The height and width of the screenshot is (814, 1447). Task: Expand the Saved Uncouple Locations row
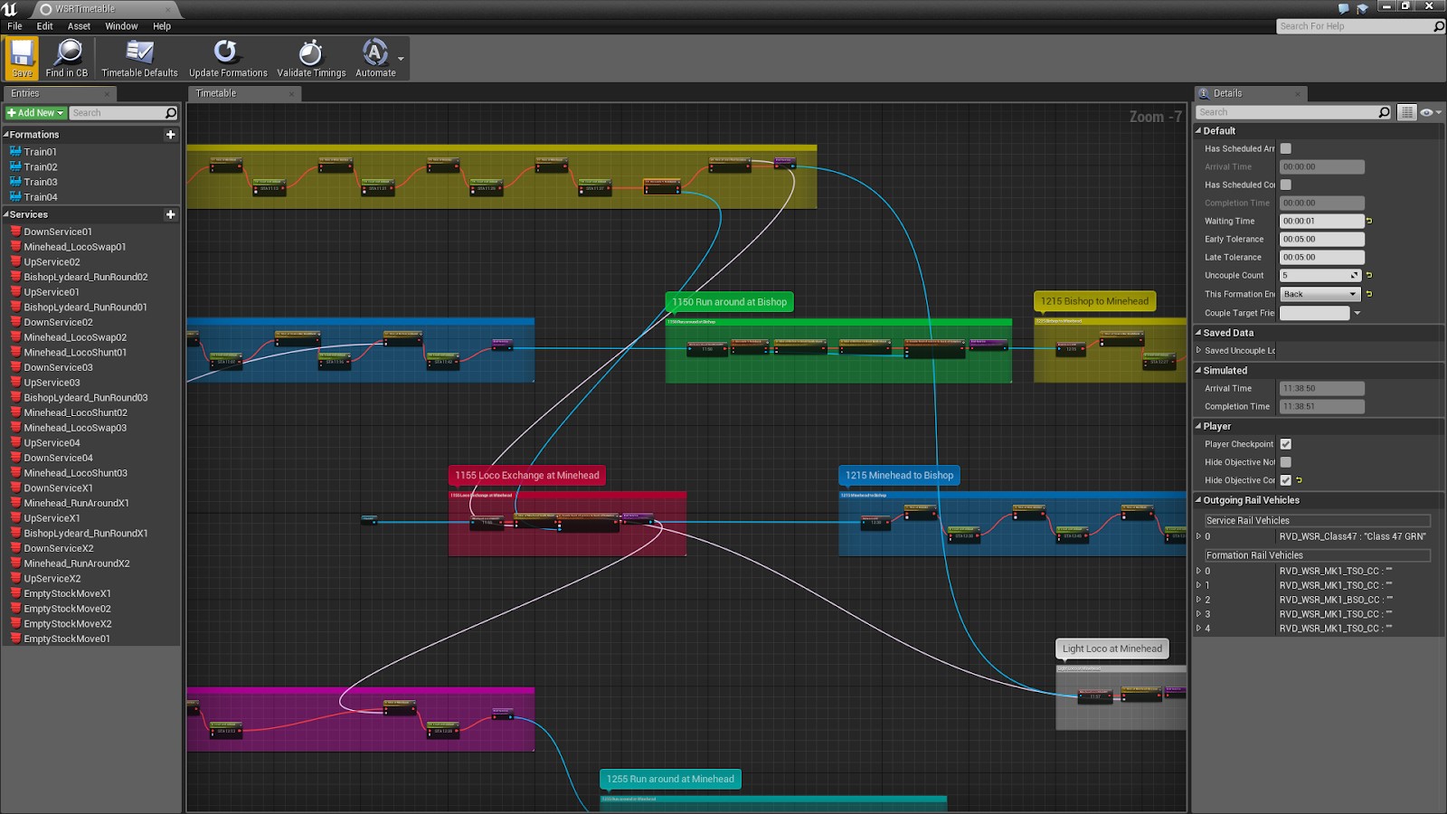point(1199,351)
